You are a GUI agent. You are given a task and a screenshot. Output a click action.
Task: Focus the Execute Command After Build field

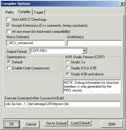[x=62, y=104]
